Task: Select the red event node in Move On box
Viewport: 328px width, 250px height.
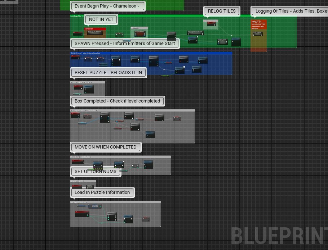Action: click(78, 162)
